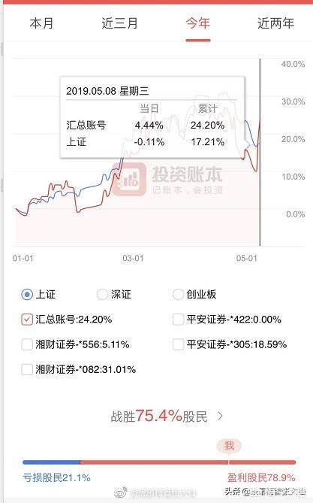Click the 2019.05.08 tooltip box

(152, 117)
